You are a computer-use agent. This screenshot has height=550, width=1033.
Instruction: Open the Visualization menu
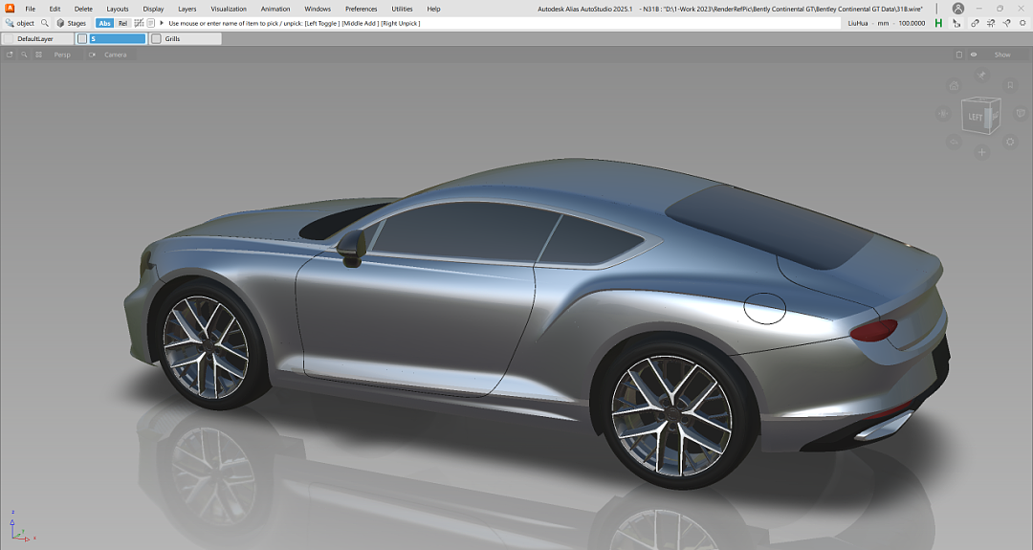pyautogui.click(x=229, y=9)
